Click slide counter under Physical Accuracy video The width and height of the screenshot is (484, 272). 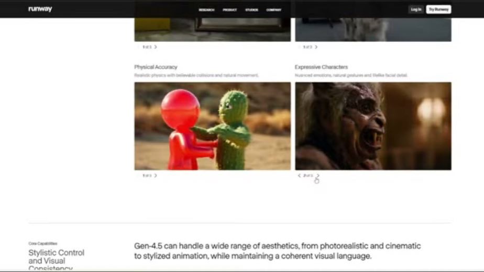pyautogui.click(x=147, y=175)
